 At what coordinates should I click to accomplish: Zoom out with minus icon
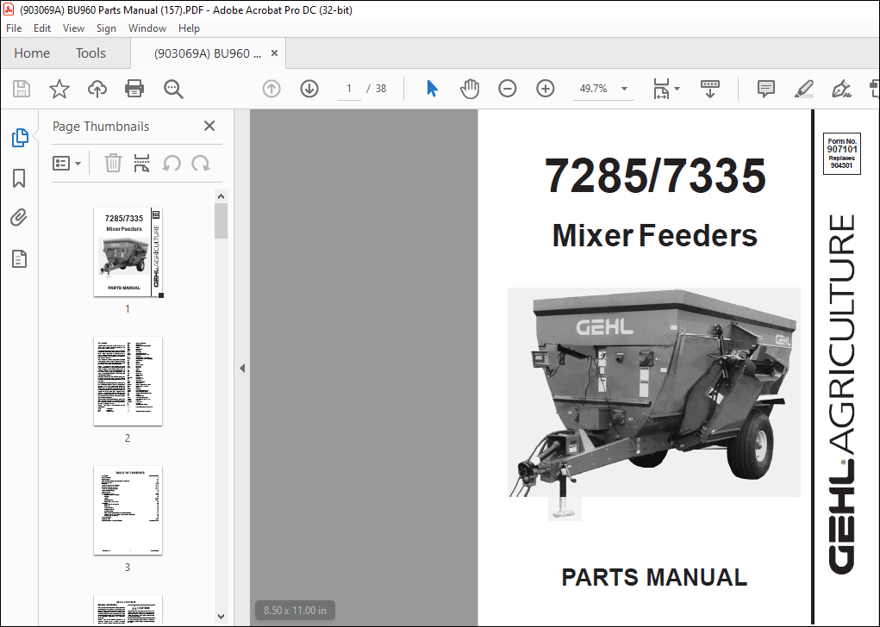508,89
